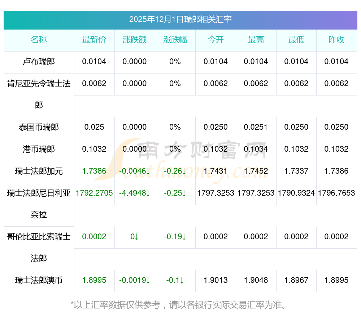Select the 最新价 column header
The image size is (361, 316).
pos(94,40)
